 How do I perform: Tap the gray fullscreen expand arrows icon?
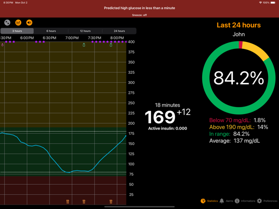pos(7,23)
